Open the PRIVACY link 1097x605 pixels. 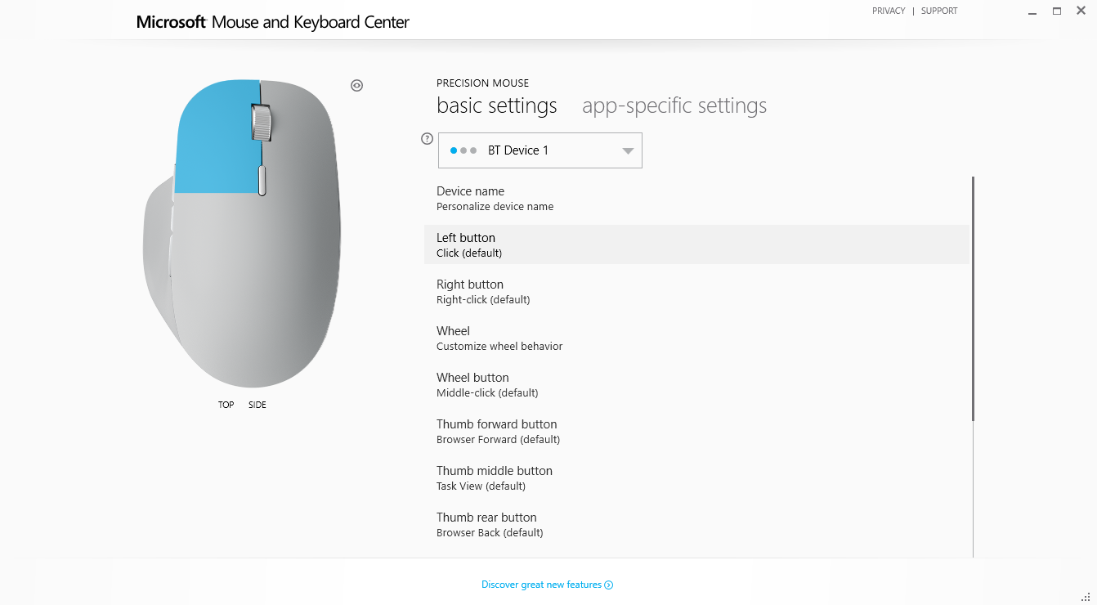pyautogui.click(x=889, y=11)
